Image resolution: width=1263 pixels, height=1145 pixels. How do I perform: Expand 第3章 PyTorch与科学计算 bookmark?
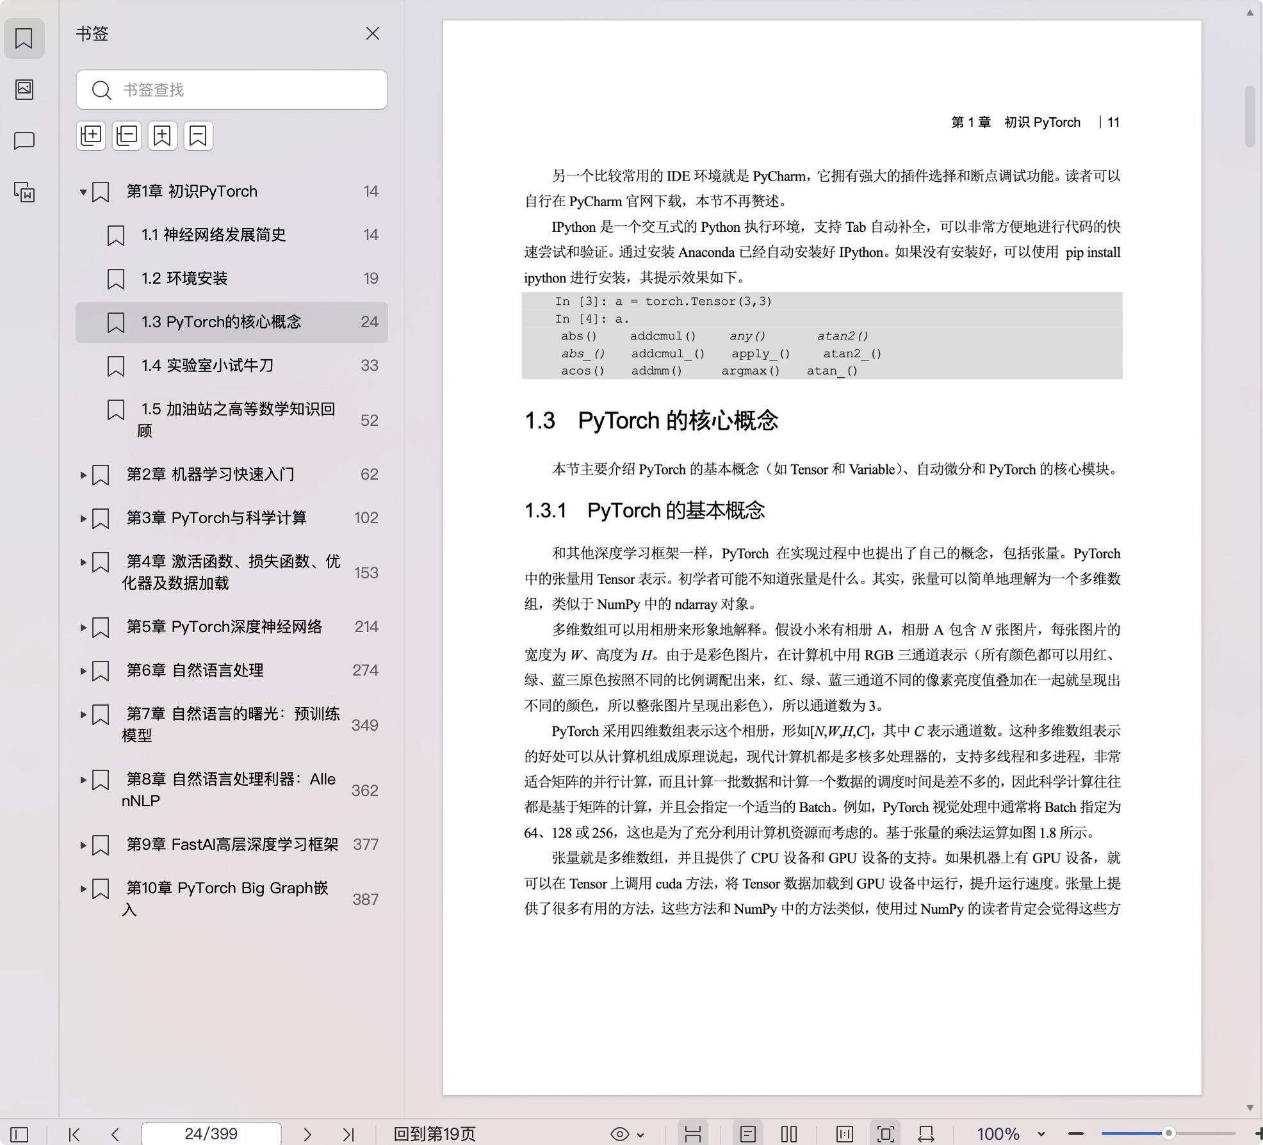click(x=83, y=518)
